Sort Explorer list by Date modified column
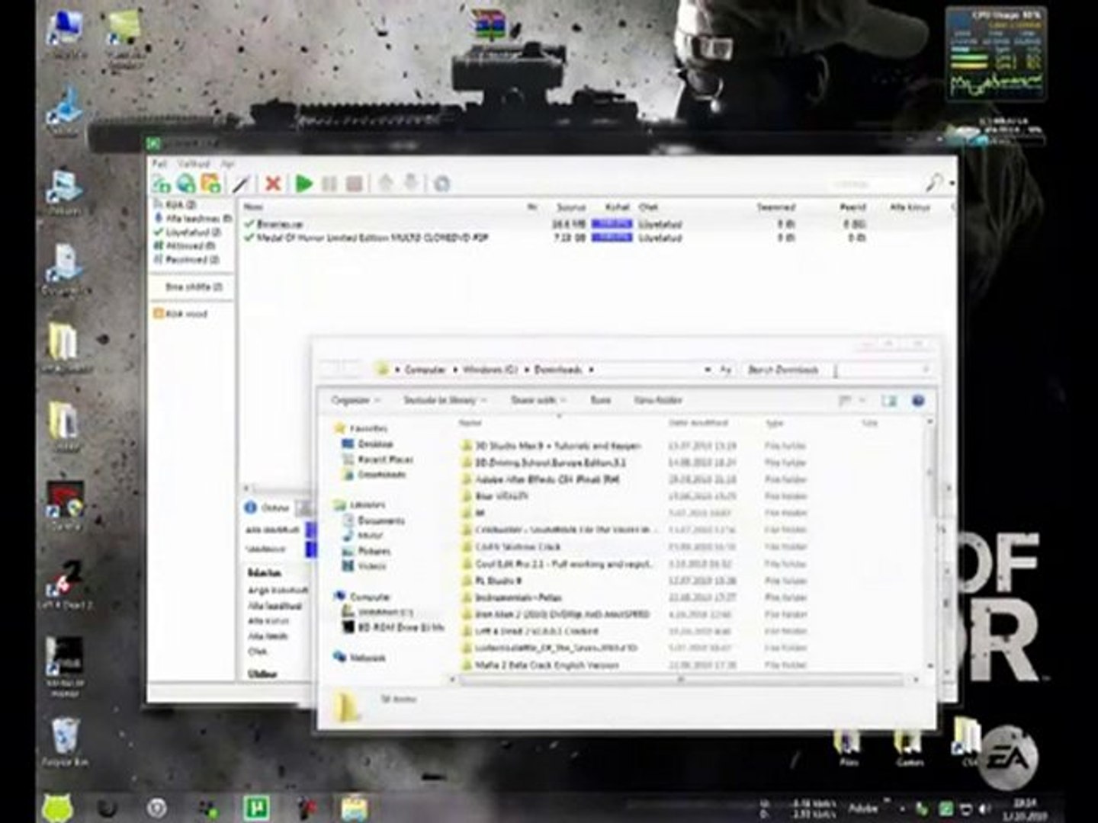The width and height of the screenshot is (1098, 823). pyautogui.click(x=698, y=423)
